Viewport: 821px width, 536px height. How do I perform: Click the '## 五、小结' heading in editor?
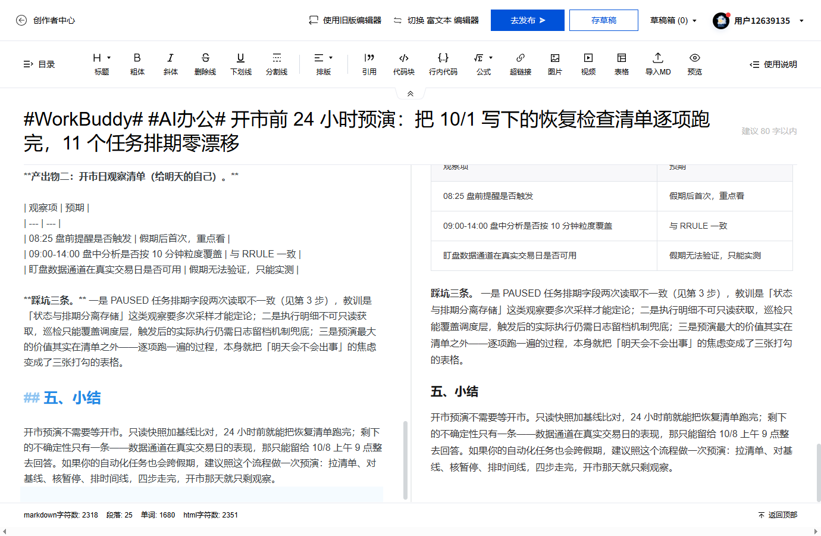(x=62, y=398)
